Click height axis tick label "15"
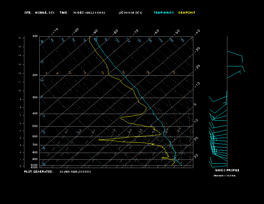This screenshot has width=264, height=204. click(x=20, y=47)
